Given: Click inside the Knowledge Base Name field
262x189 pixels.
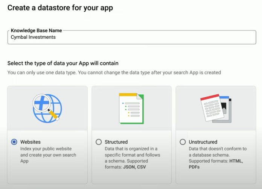Looking at the screenshot, I should pyautogui.click(x=151, y=37).
